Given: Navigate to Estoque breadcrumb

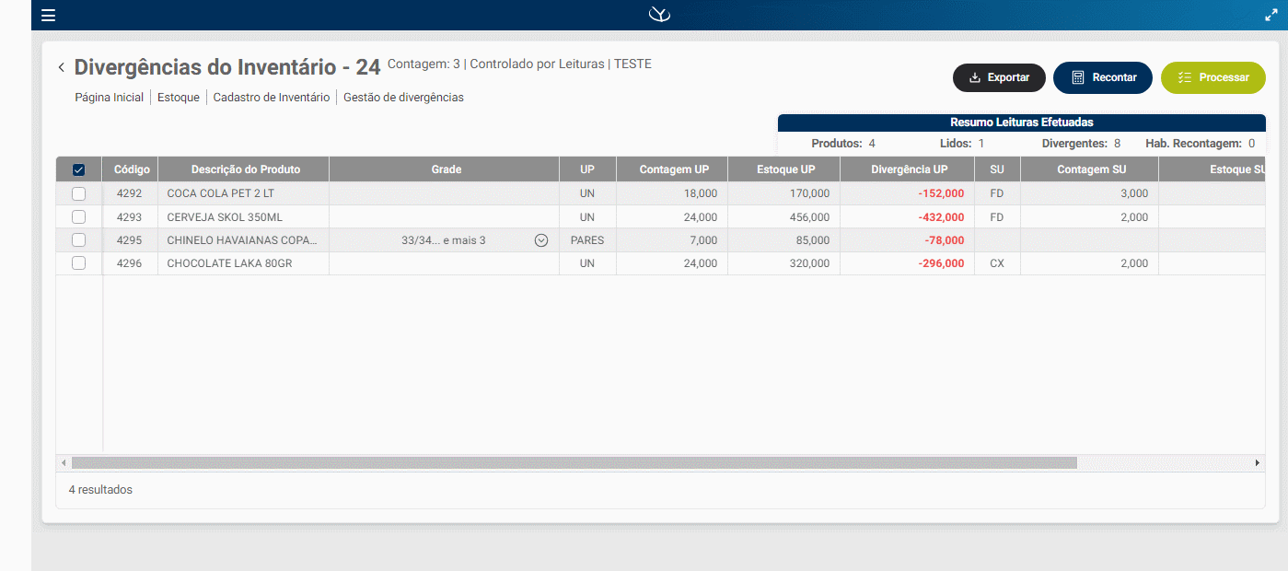Looking at the screenshot, I should (178, 97).
